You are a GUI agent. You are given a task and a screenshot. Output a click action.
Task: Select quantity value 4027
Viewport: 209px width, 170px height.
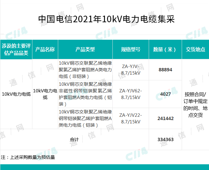click(166, 94)
